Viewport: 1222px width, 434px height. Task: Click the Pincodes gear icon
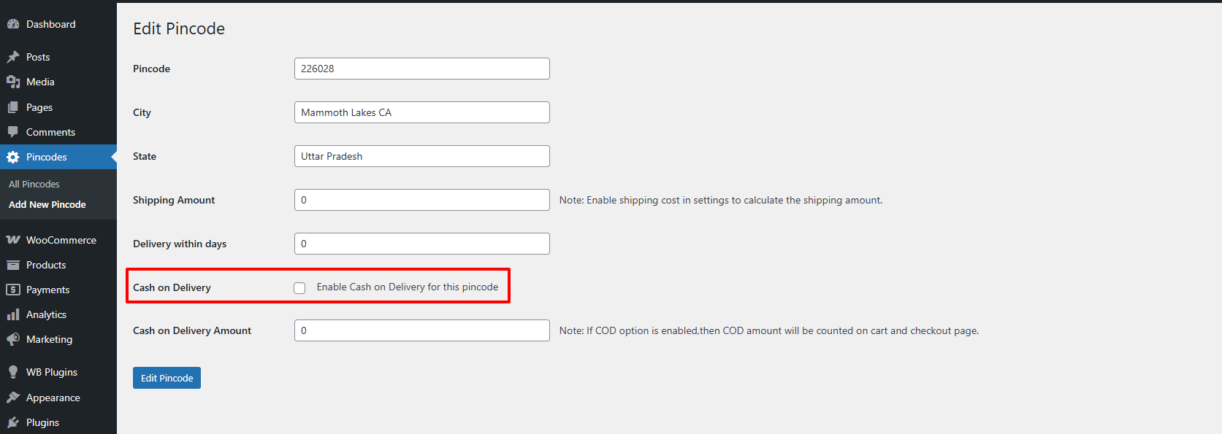[x=13, y=157]
